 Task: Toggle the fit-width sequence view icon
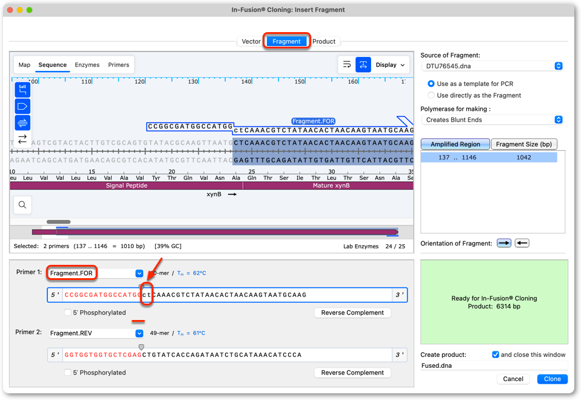363,64
